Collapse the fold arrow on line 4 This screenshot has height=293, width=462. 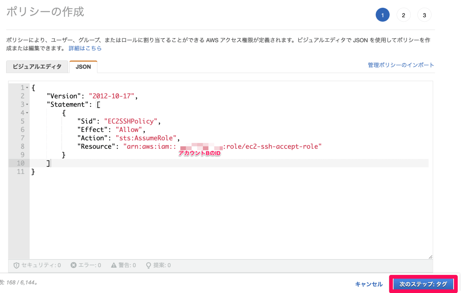pyautogui.click(x=27, y=113)
